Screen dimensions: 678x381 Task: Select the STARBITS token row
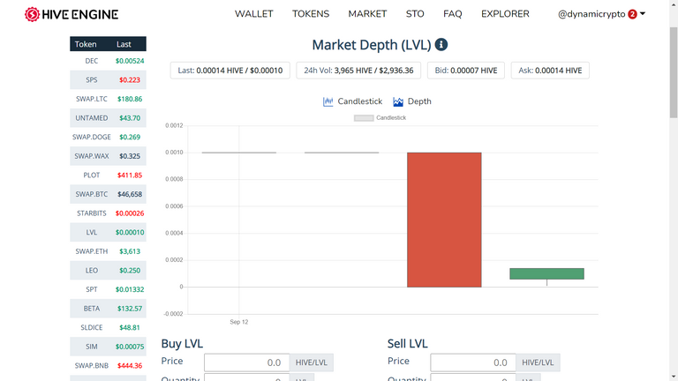coord(108,213)
